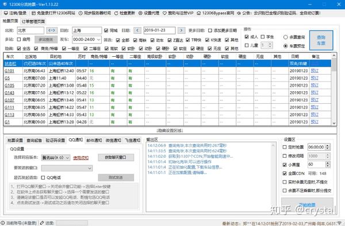Select the 状态栏 highlighted row

167,64
